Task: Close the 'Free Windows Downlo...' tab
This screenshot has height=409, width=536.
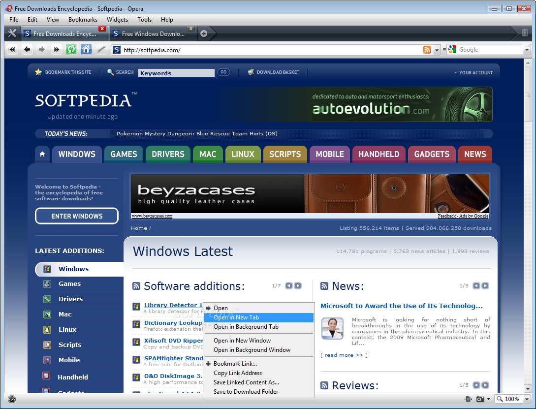Action: point(191,29)
